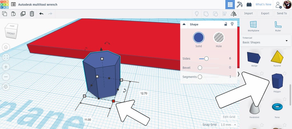Click the red corner resize handle

click(x=113, y=101)
